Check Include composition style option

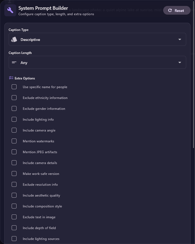14,206
